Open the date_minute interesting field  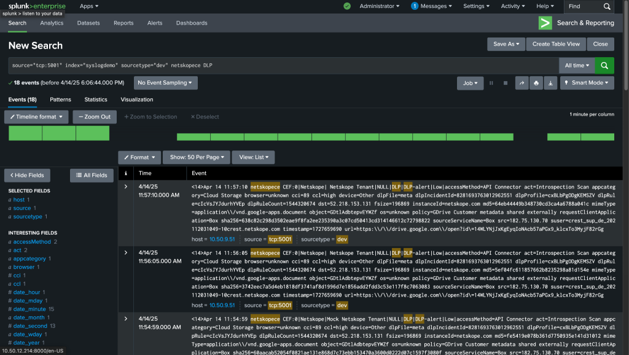pyautogui.click(x=29, y=310)
